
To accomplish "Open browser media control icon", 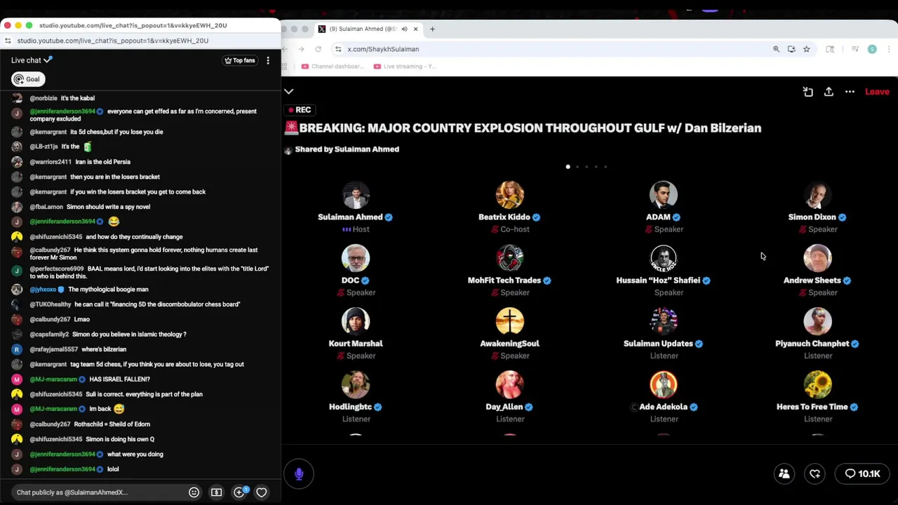I will pyautogui.click(x=855, y=49).
